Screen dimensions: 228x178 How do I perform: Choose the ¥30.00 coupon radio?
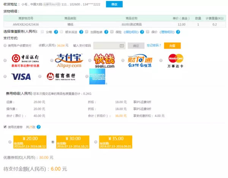[53, 142]
